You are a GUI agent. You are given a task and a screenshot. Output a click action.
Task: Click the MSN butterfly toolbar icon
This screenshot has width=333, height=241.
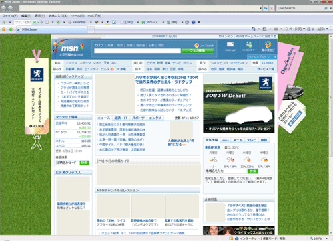pos(97,22)
